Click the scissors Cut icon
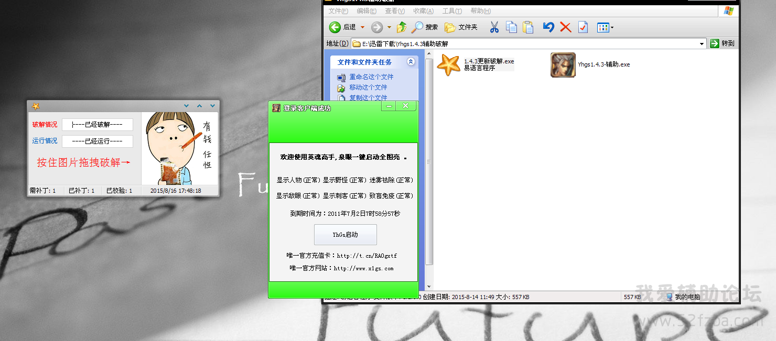Image resolution: width=776 pixels, height=341 pixels. 494,27
